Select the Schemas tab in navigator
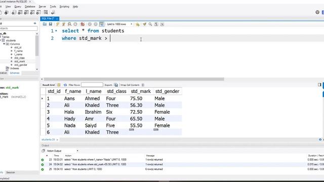324x182 pixels. pos(15,73)
